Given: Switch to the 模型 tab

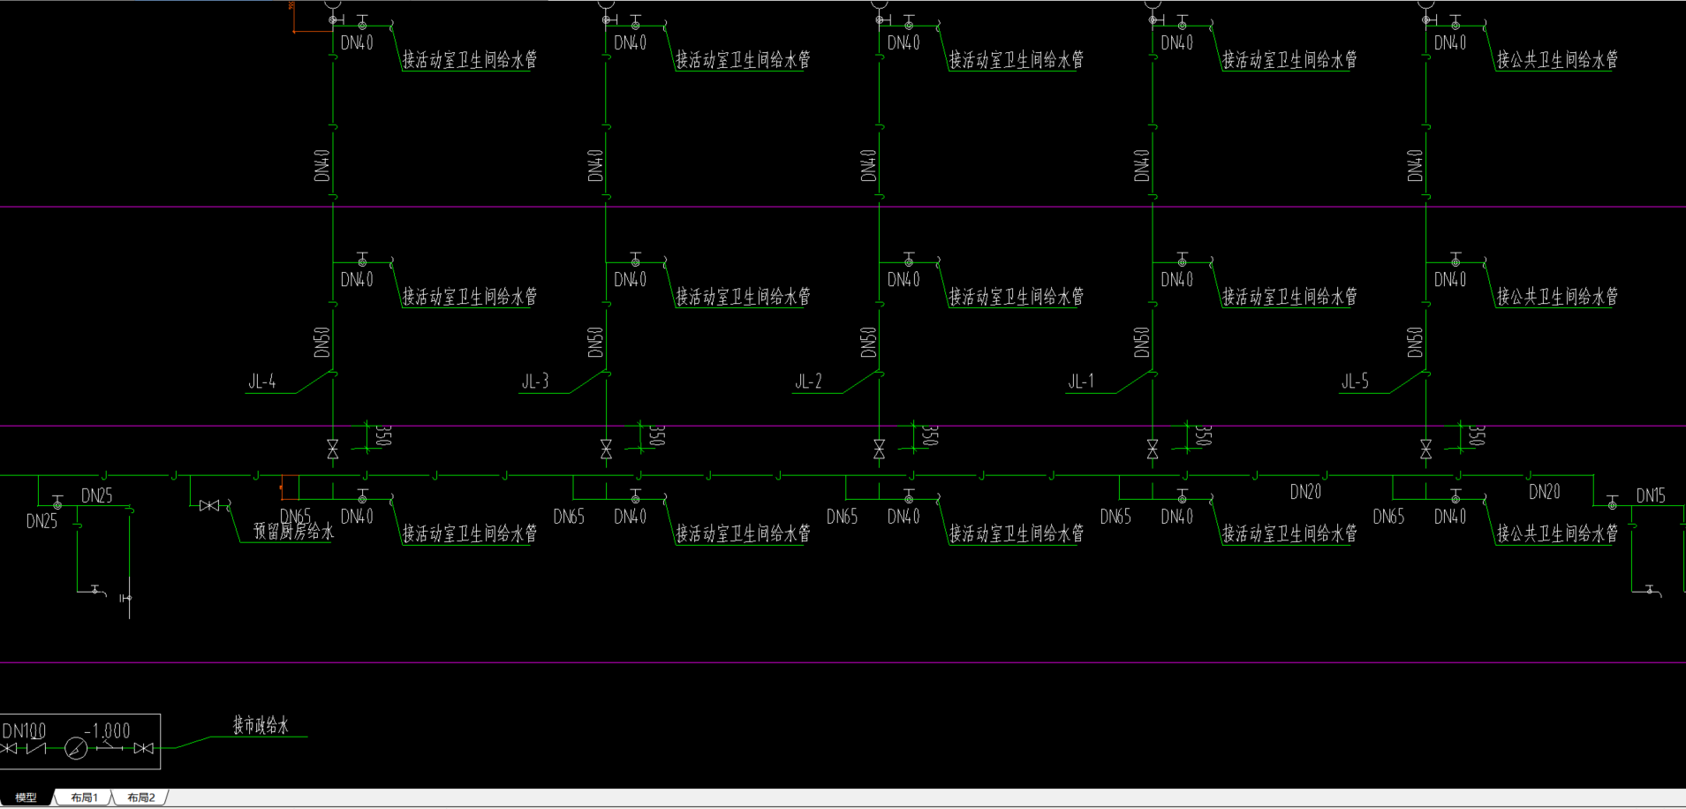Looking at the screenshot, I should (x=26, y=798).
